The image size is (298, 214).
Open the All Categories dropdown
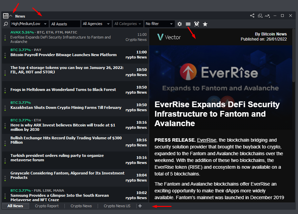[x=128, y=24]
